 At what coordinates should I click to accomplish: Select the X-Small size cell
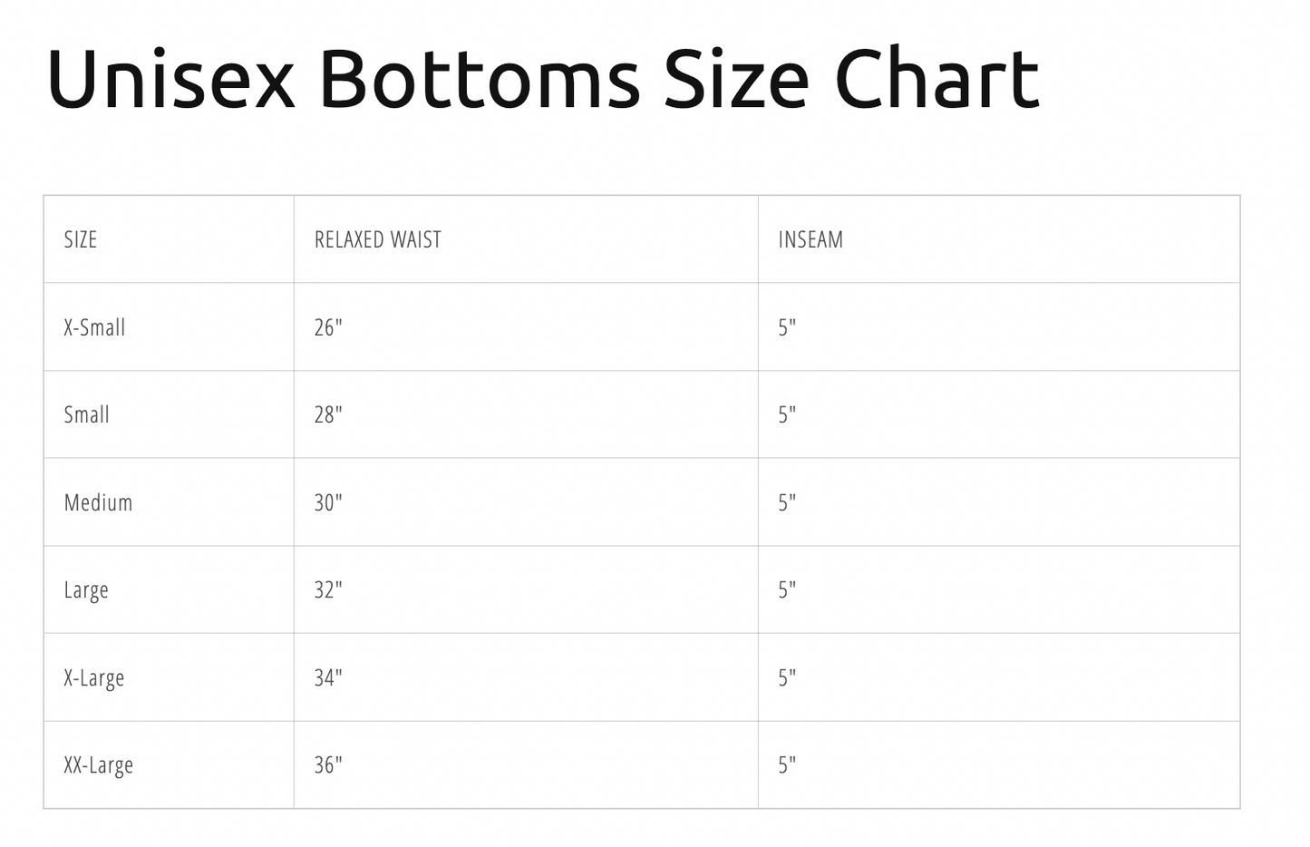point(94,327)
